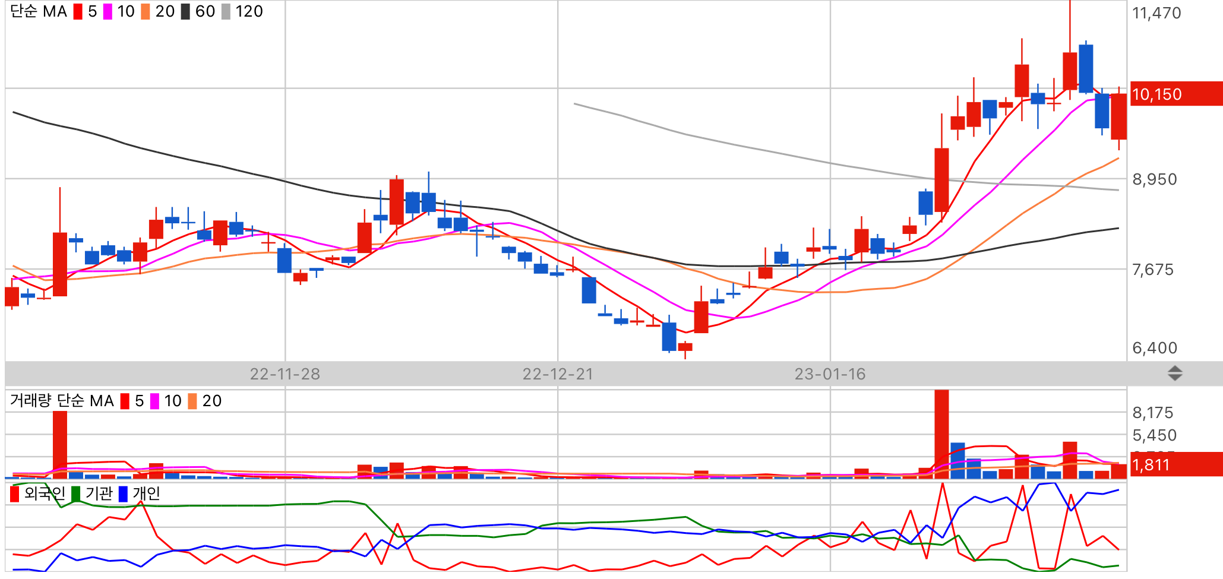Select the 거래량 단순 MA legend label
This screenshot has height=579, width=1223.
coord(62,401)
